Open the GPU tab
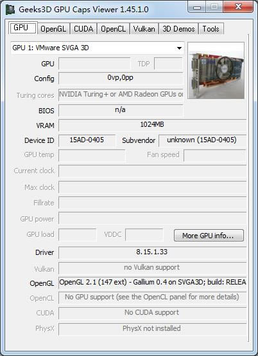Screen dimensions: 258x356 click(x=23, y=28)
